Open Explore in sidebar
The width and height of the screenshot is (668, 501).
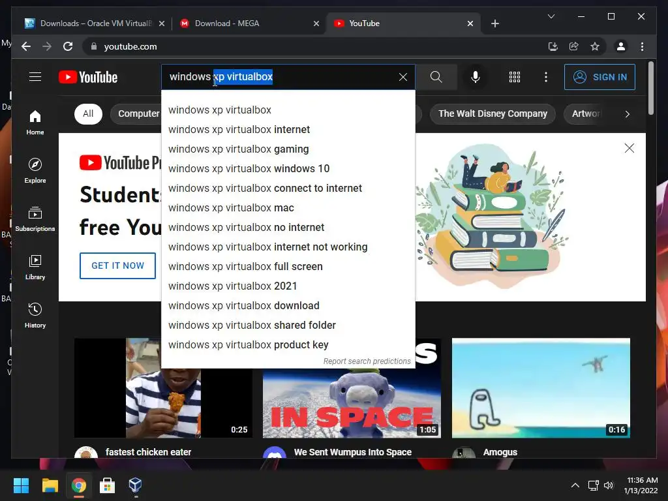[x=35, y=171]
